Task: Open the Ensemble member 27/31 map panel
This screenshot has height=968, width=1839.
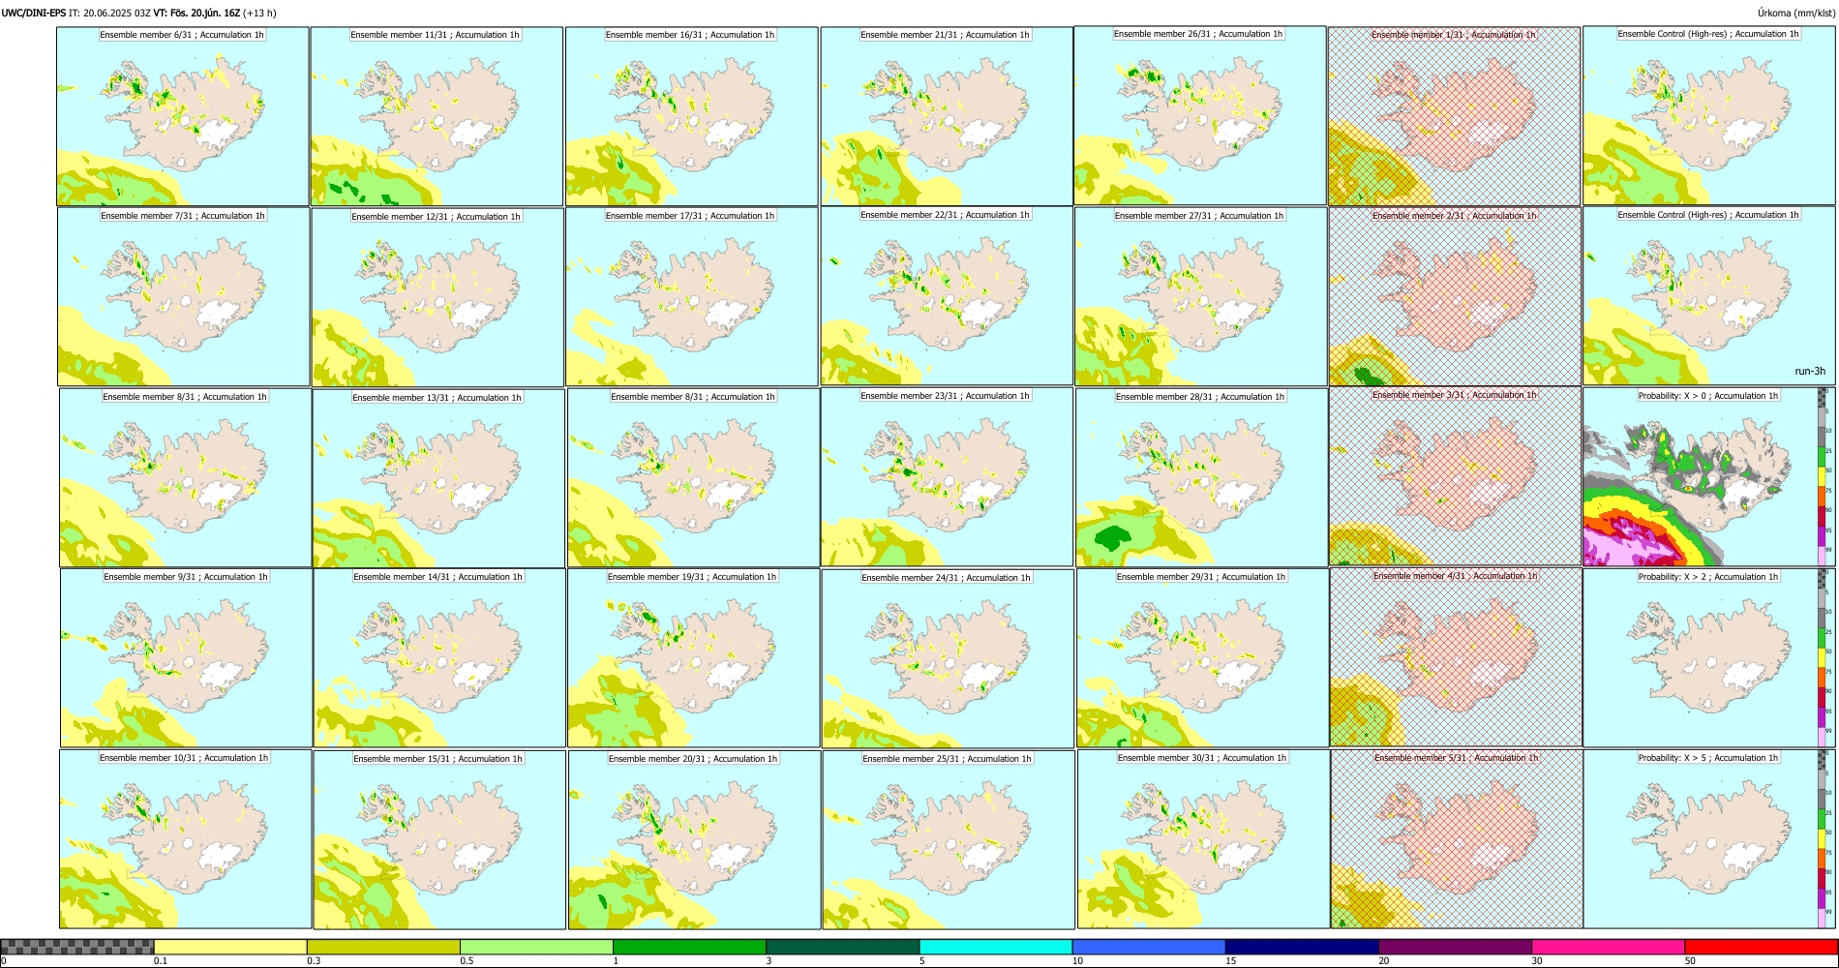Action: 1201,296
